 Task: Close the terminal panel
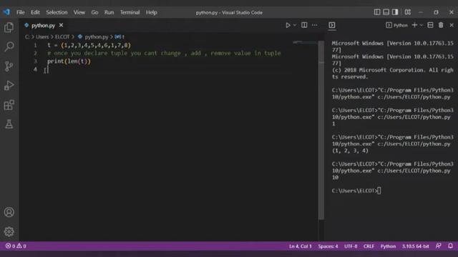[x=452, y=26]
